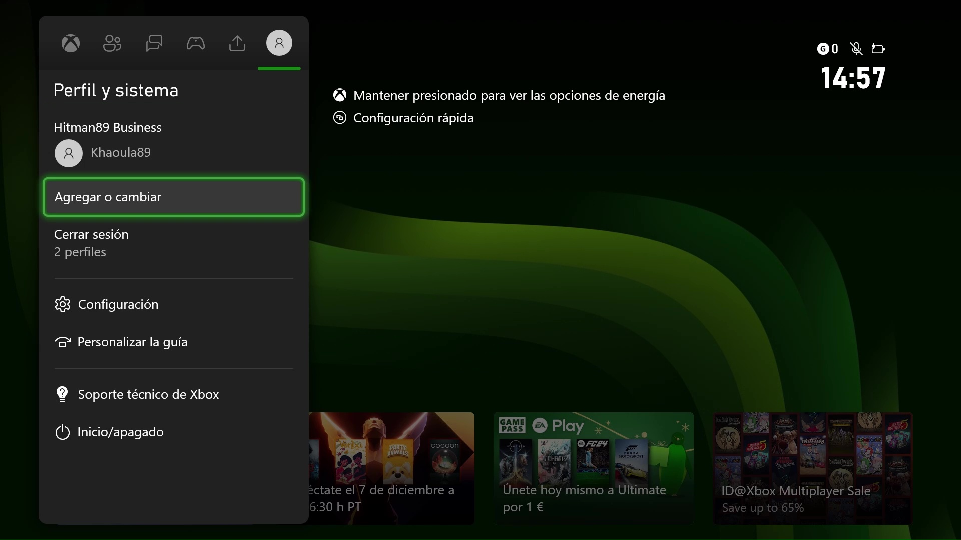Click the 14:57 clock
This screenshot has height=540, width=961.
[853, 78]
